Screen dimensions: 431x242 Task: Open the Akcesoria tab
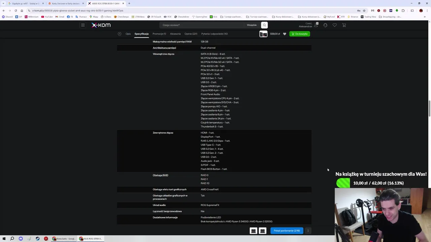pos(175,34)
